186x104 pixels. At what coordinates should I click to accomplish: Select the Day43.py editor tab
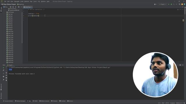(x=27, y=7)
